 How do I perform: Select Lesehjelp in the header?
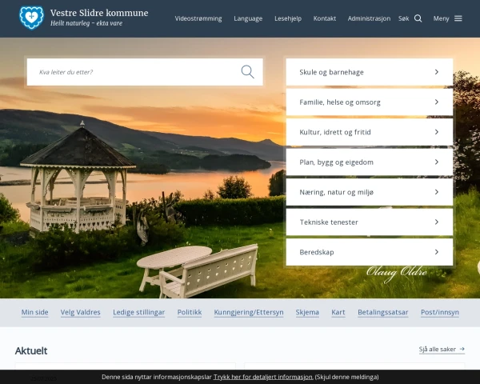click(x=288, y=18)
